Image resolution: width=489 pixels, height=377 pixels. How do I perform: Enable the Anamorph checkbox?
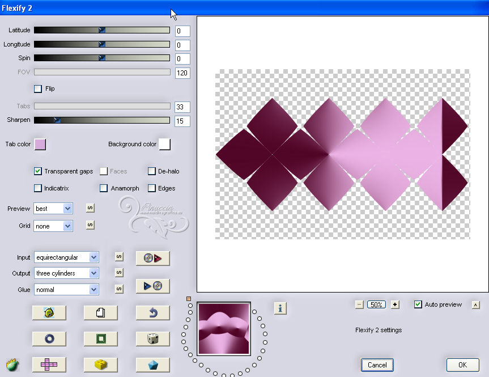104,188
